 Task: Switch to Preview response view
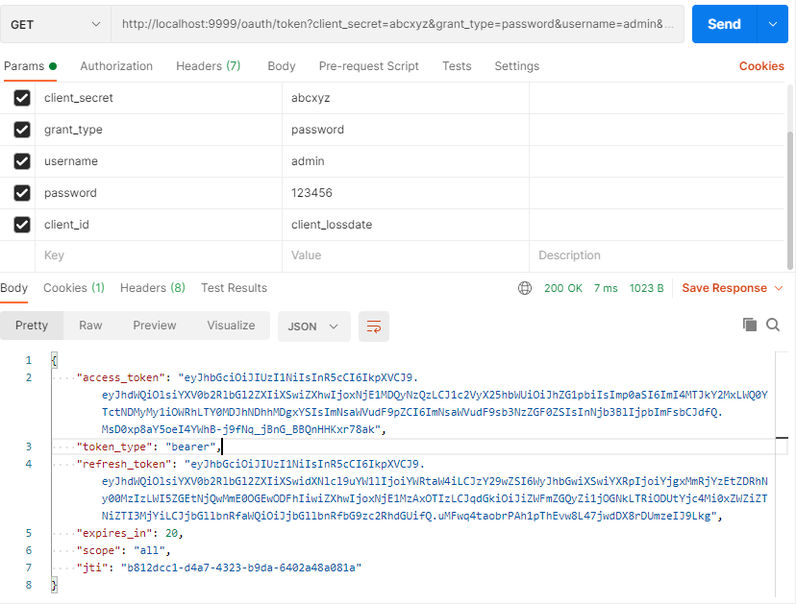155,326
